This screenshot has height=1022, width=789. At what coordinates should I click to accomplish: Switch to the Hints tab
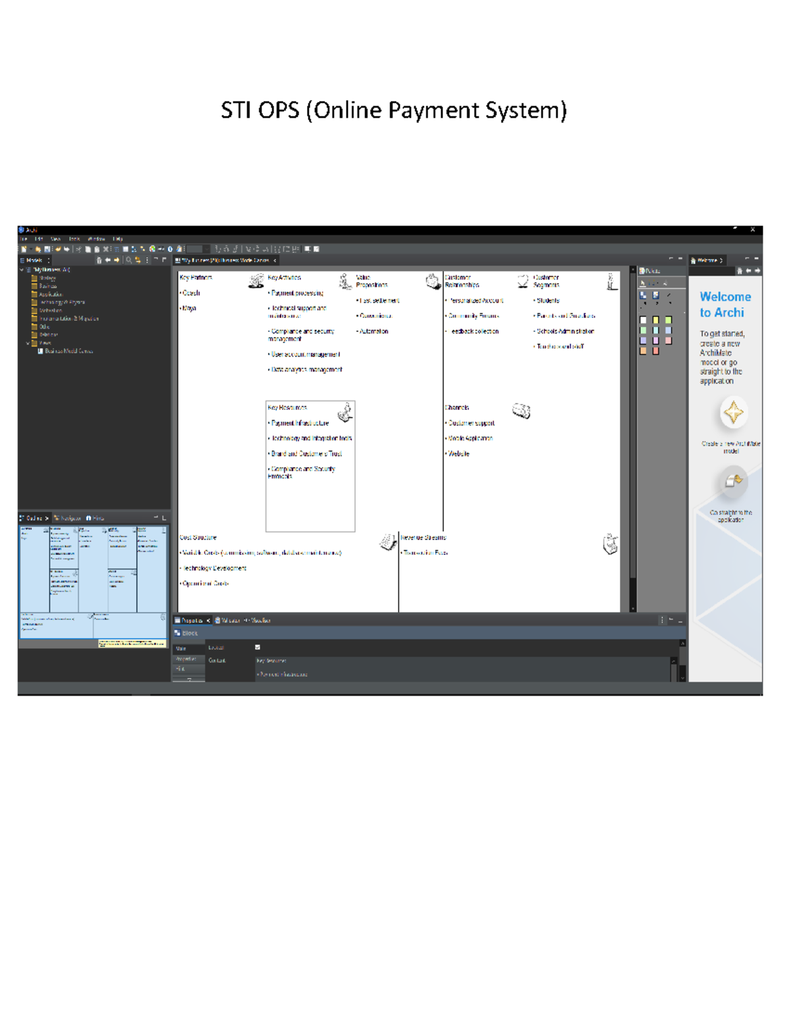pos(95,518)
